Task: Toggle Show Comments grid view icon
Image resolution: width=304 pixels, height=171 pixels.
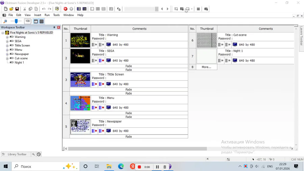Action: [42, 21]
